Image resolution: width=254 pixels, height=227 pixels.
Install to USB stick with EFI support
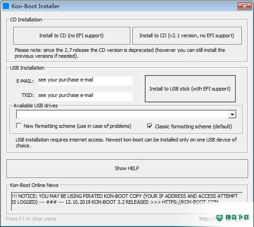click(x=190, y=89)
